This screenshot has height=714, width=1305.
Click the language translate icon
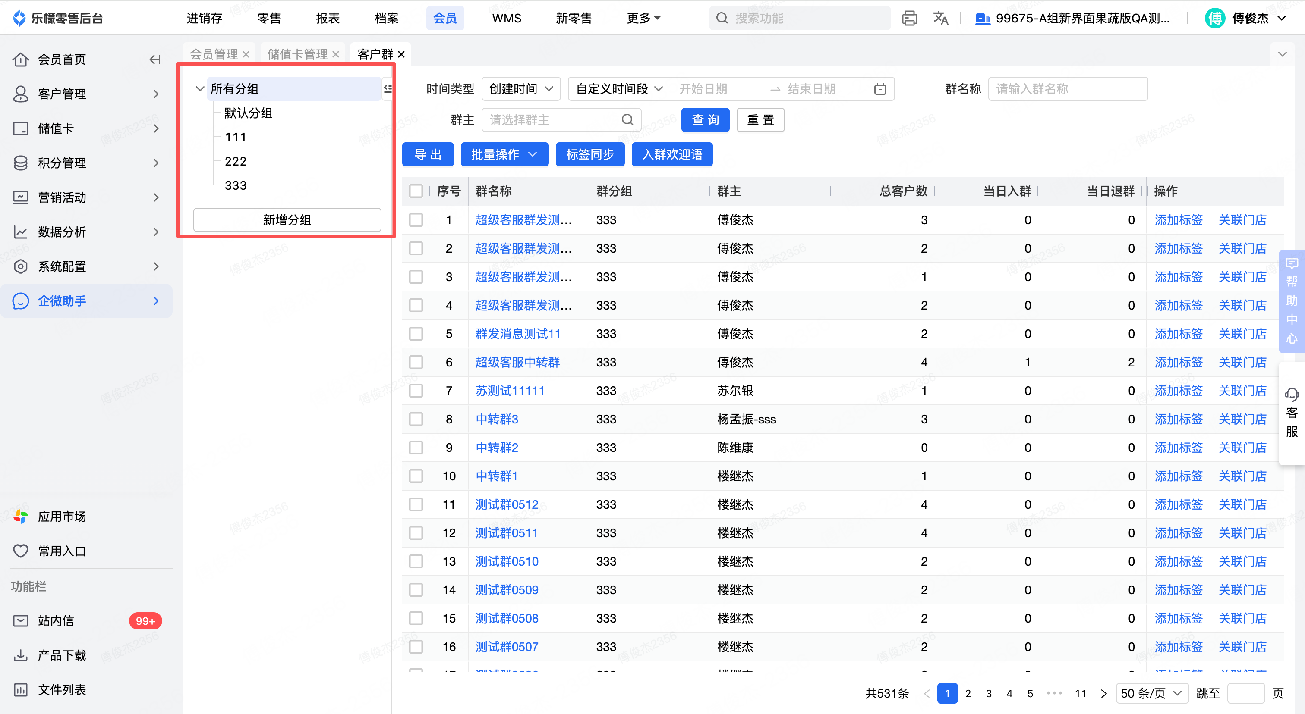[940, 19]
